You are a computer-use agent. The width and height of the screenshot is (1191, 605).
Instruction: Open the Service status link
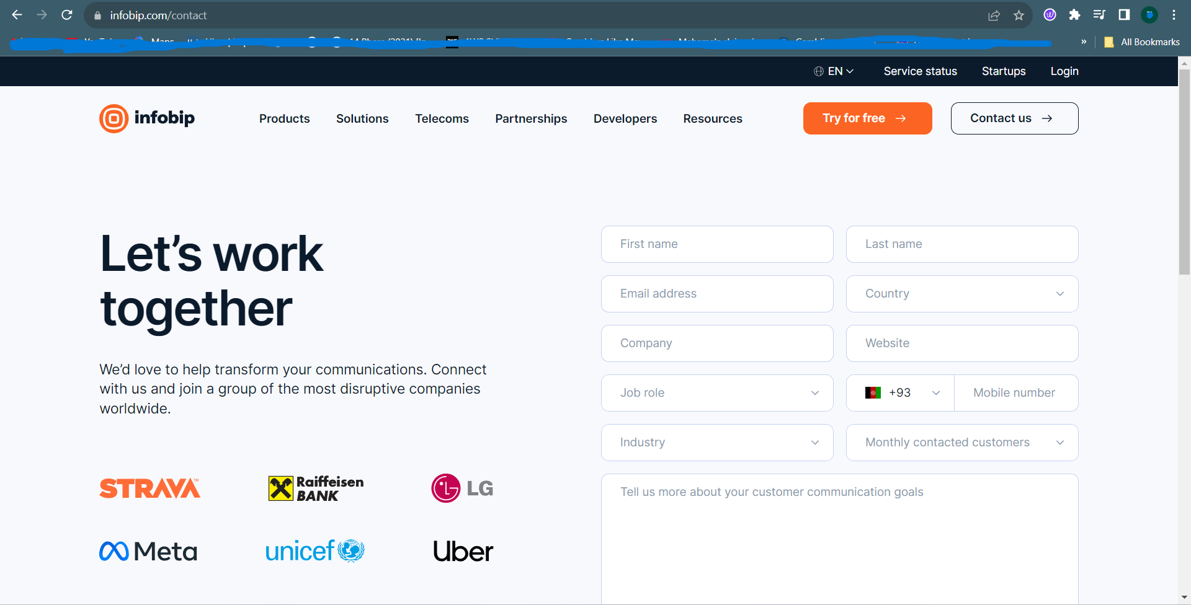[920, 71]
